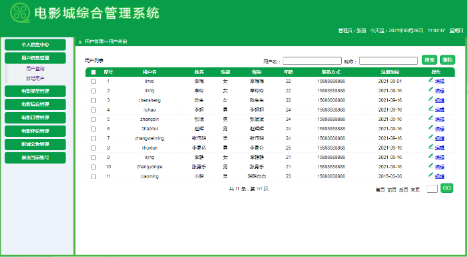This screenshot has width=468, height=257.
Task: Click 退出当前账号 to log out
Action: (35, 158)
